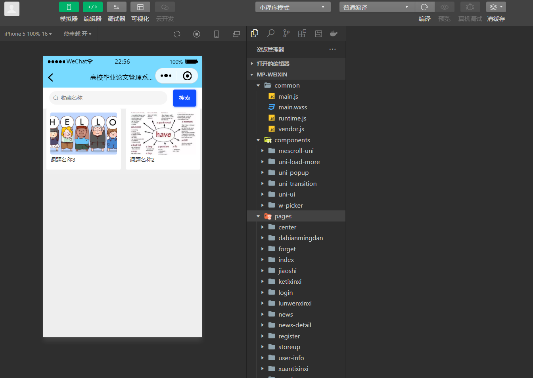Expand the forget folder
This screenshot has width=533, height=378.
296,249
